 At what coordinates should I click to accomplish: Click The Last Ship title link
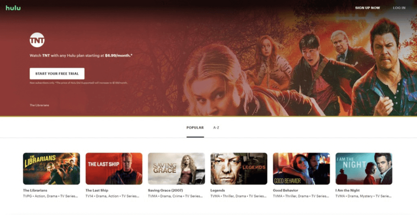(x=97, y=190)
